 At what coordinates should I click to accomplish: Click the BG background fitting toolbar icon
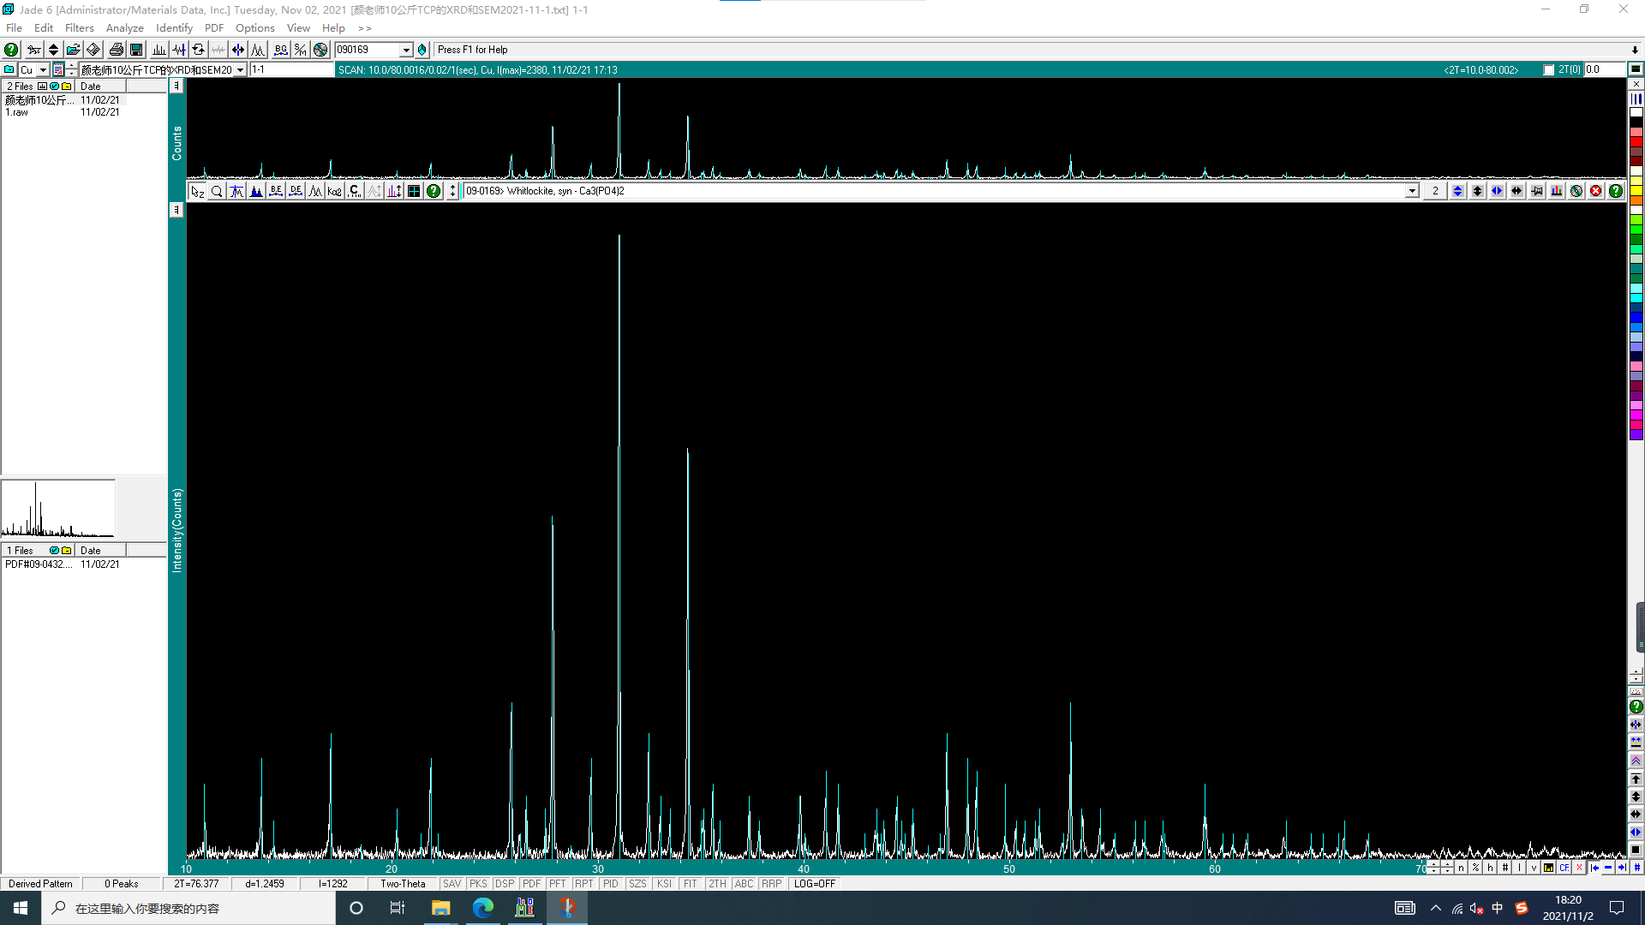(281, 49)
